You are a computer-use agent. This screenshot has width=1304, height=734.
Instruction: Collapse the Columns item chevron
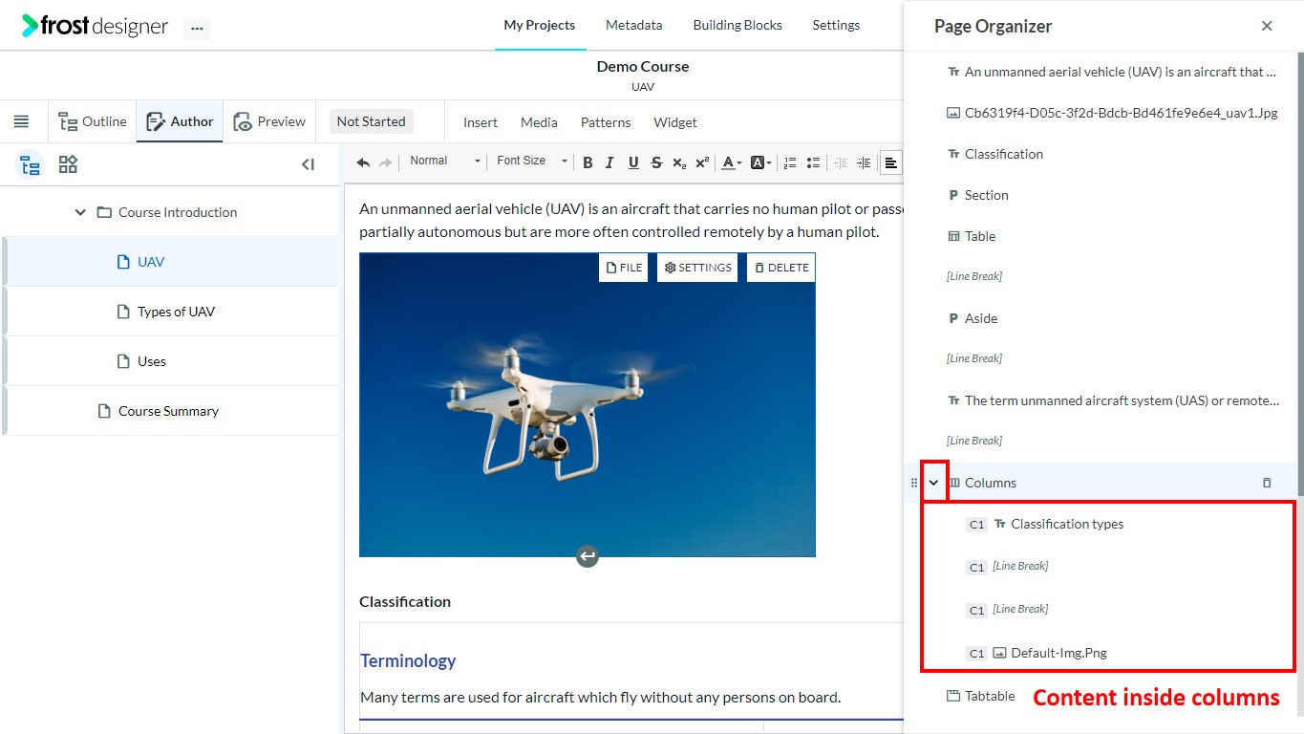tap(933, 483)
